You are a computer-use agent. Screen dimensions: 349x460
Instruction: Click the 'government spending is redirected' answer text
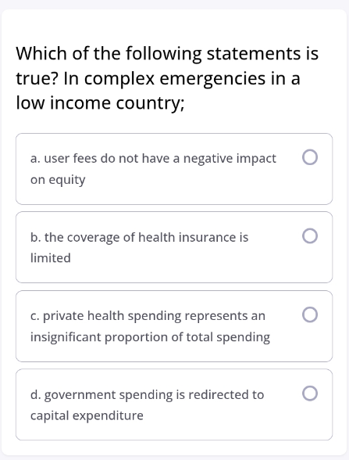tap(148, 405)
